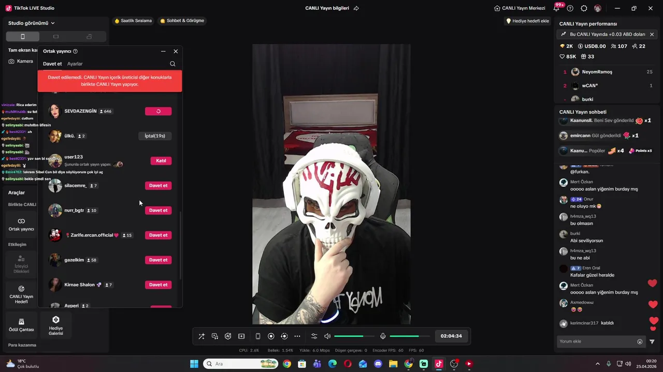Expand the system tray hidden icons chevron
This screenshot has height=372, width=663.
597,364
